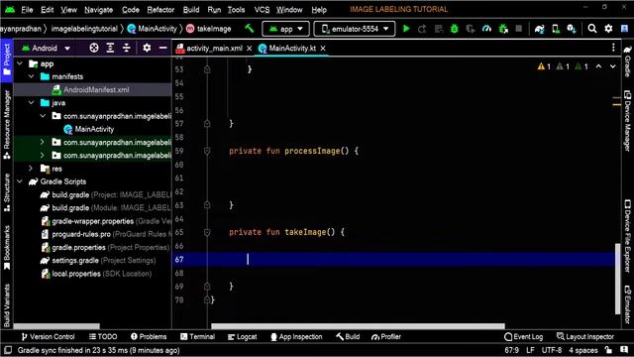Click Project panel horizontal scrollbar
Screen dimensions: 634x357
[x=56, y=326]
